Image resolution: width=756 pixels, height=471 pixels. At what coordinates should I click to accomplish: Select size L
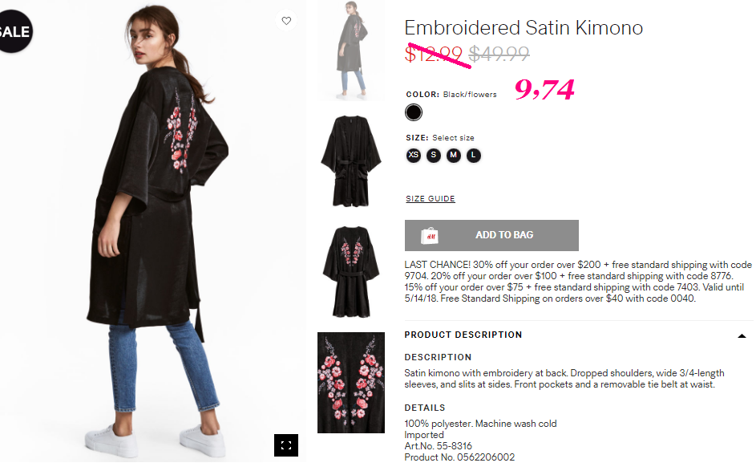(474, 156)
